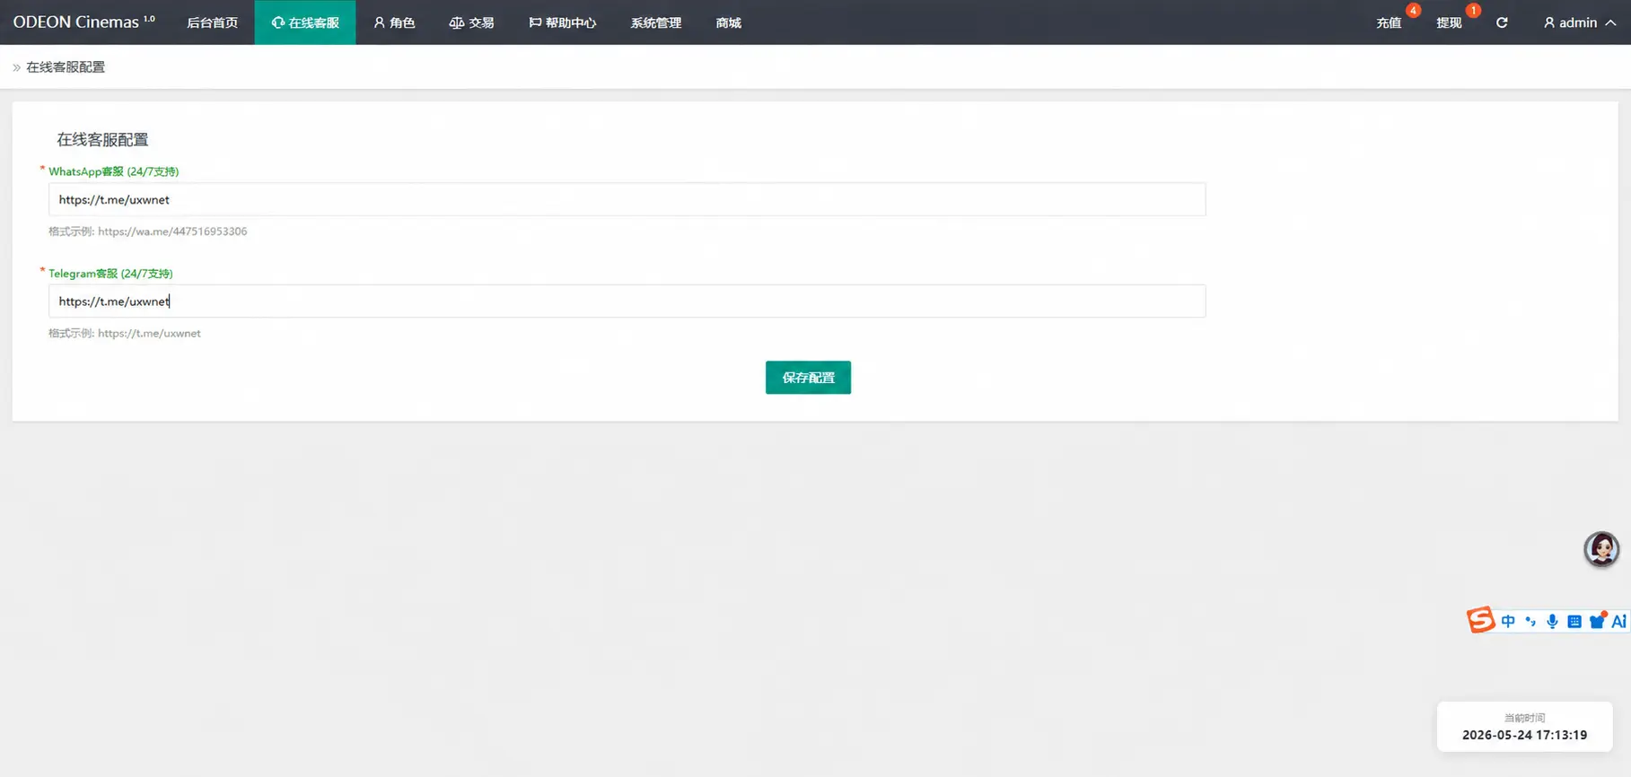Image resolution: width=1631 pixels, height=777 pixels.
Task: Open the 充值 recharge notifications
Action: point(1389,22)
